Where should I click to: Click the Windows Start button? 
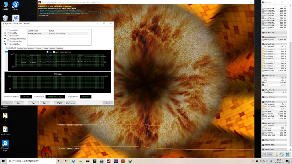[x=3, y=161]
